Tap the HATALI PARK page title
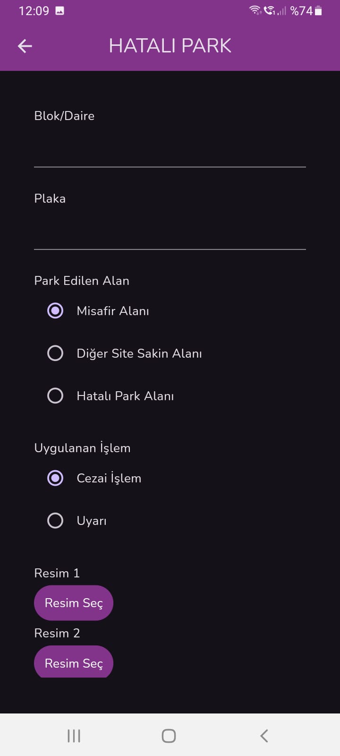The height and width of the screenshot is (756, 340). point(170,46)
